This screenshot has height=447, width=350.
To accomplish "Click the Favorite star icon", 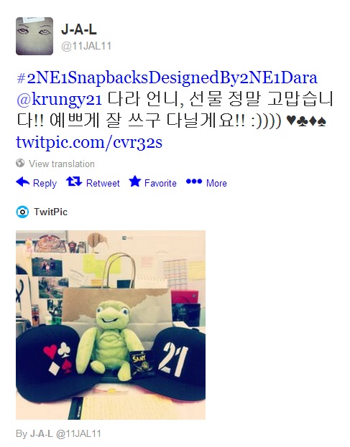I will click(x=134, y=182).
